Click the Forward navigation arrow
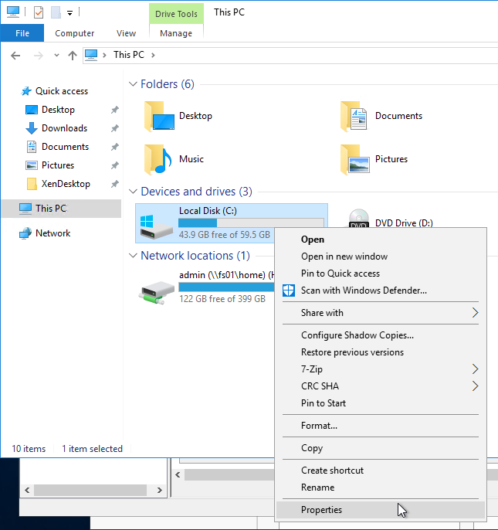The height and width of the screenshot is (530, 498). click(x=38, y=55)
